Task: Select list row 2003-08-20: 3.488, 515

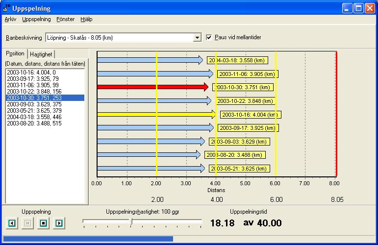Action: (45, 123)
